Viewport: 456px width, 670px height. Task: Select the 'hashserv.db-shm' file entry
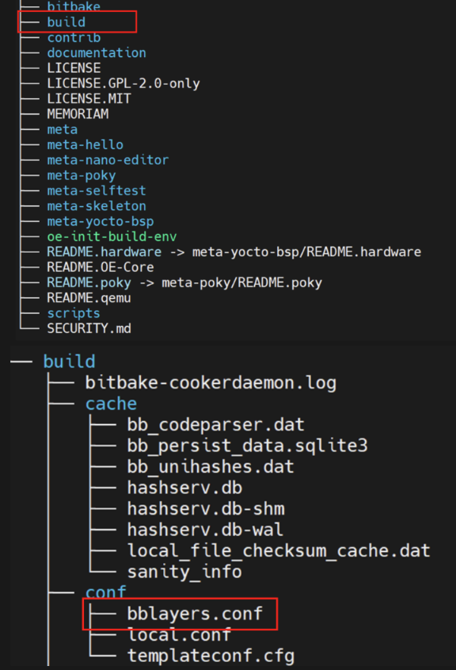coord(206,508)
